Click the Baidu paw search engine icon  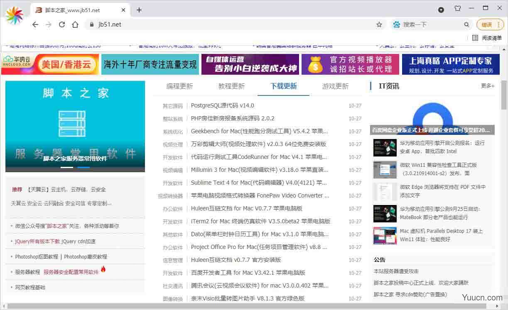(397, 24)
